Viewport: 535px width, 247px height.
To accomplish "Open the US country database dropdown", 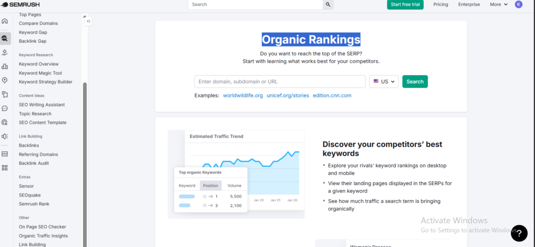I will point(384,82).
